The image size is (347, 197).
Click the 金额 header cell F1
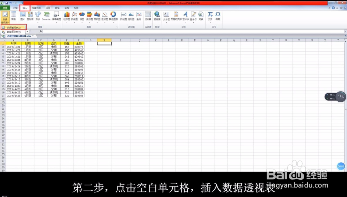pos(79,44)
